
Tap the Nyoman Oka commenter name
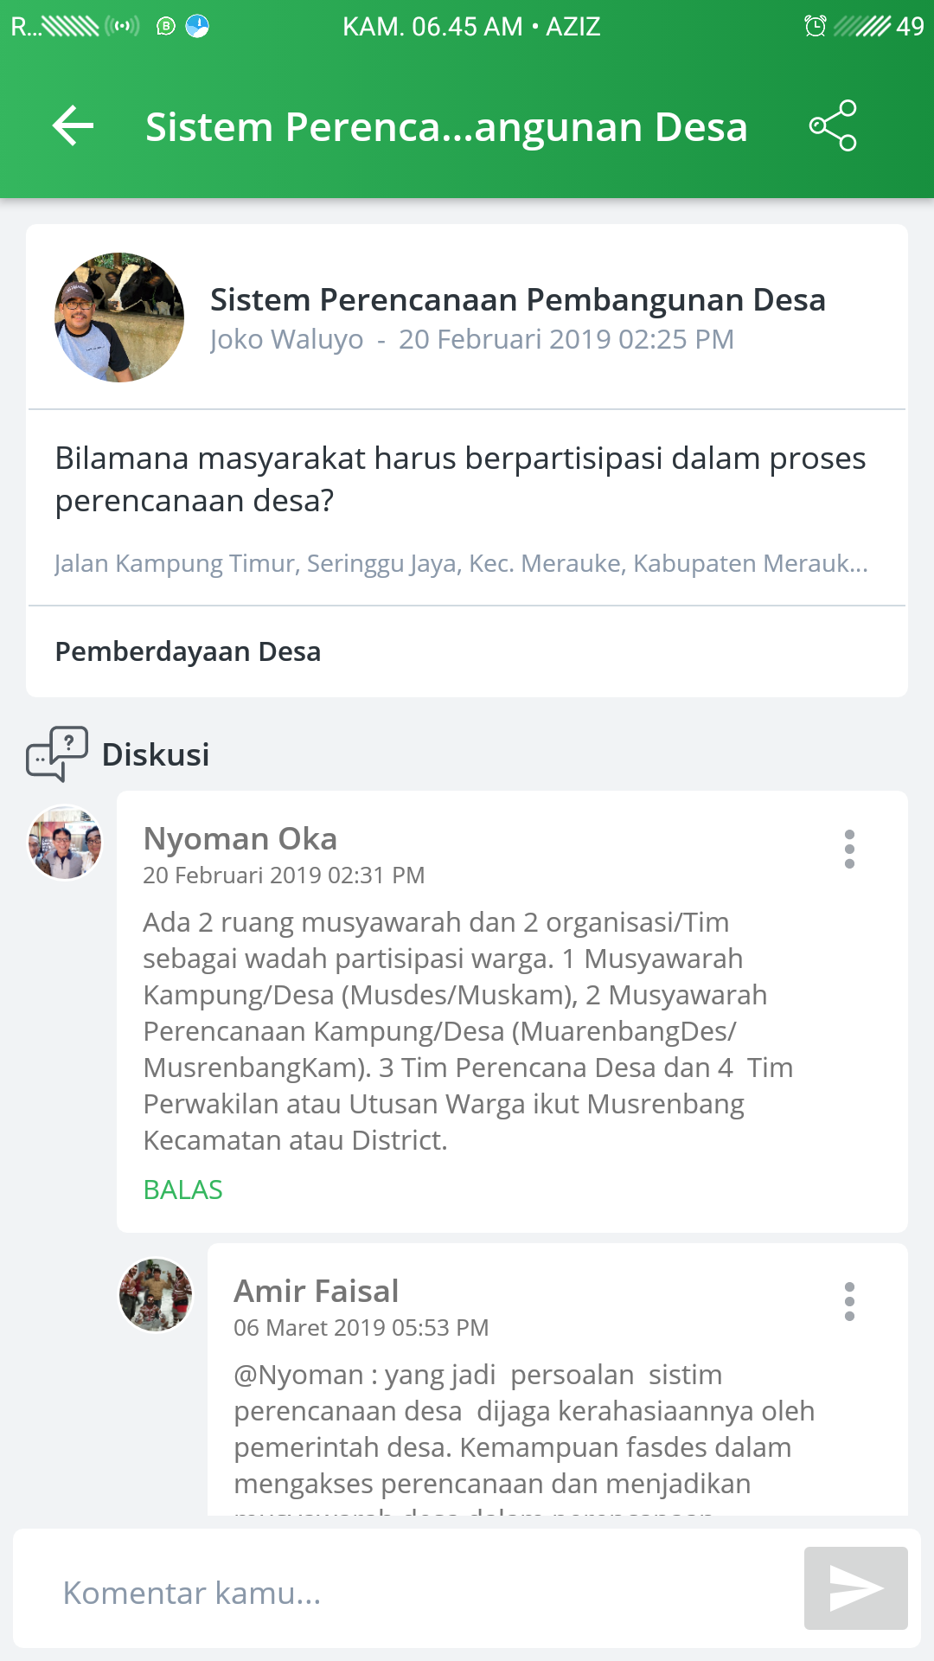tap(240, 838)
